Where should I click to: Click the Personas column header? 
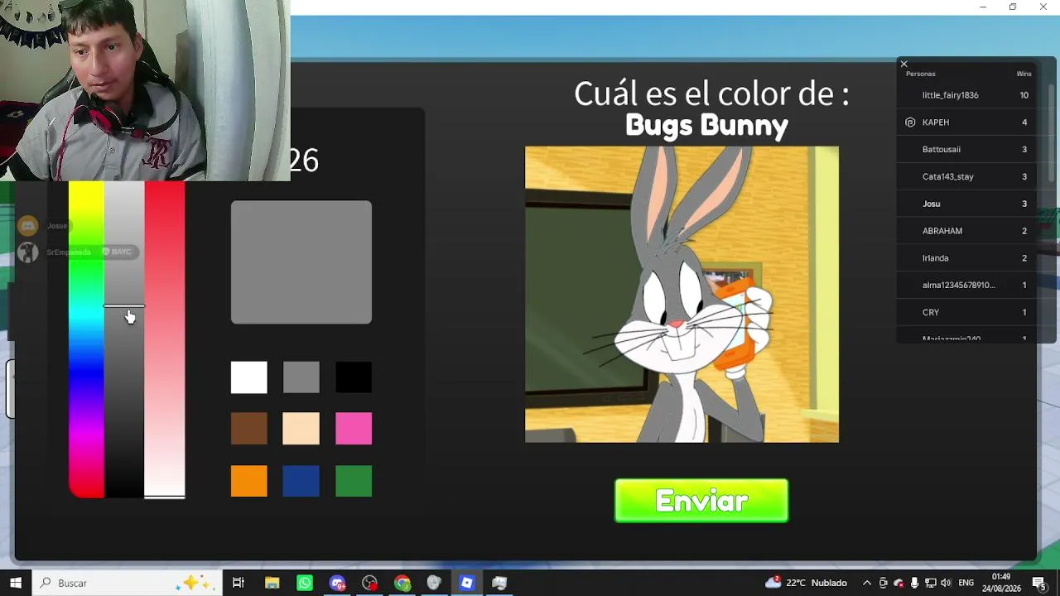(x=920, y=74)
